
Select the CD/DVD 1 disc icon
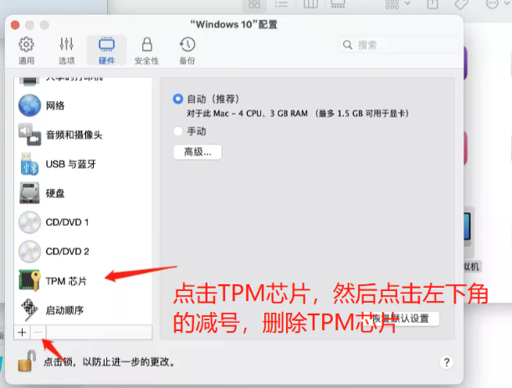point(30,222)
